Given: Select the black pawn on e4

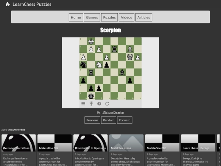Looking at the screenshot, I should tap(106, 65).
